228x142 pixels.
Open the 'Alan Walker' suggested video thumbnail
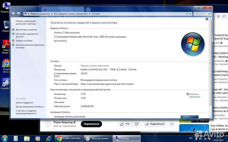tap(194, 128)
